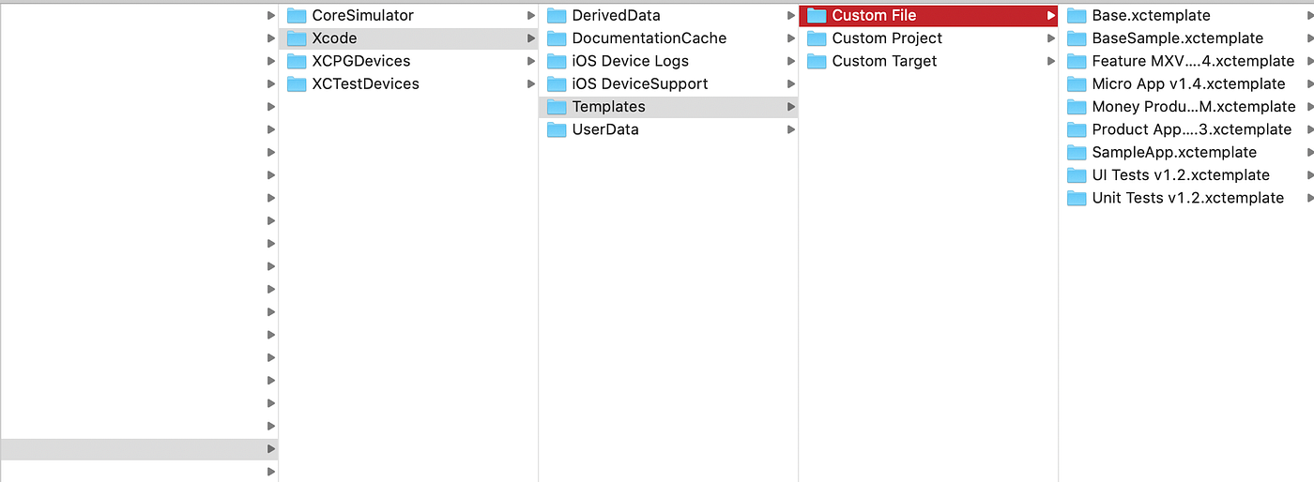Expand the Custom Target row arrow
The width and height of the screenshot is (1314, 482).
point(1051,61)
